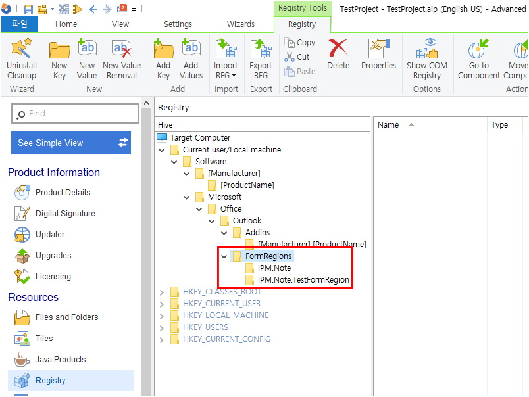Delete the selected registry key
The height and width of the screenshot is (397, 529).
point(338,54)
